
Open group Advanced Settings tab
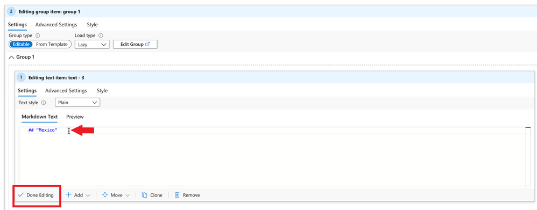pyautogui.click(x=56, y=25)
